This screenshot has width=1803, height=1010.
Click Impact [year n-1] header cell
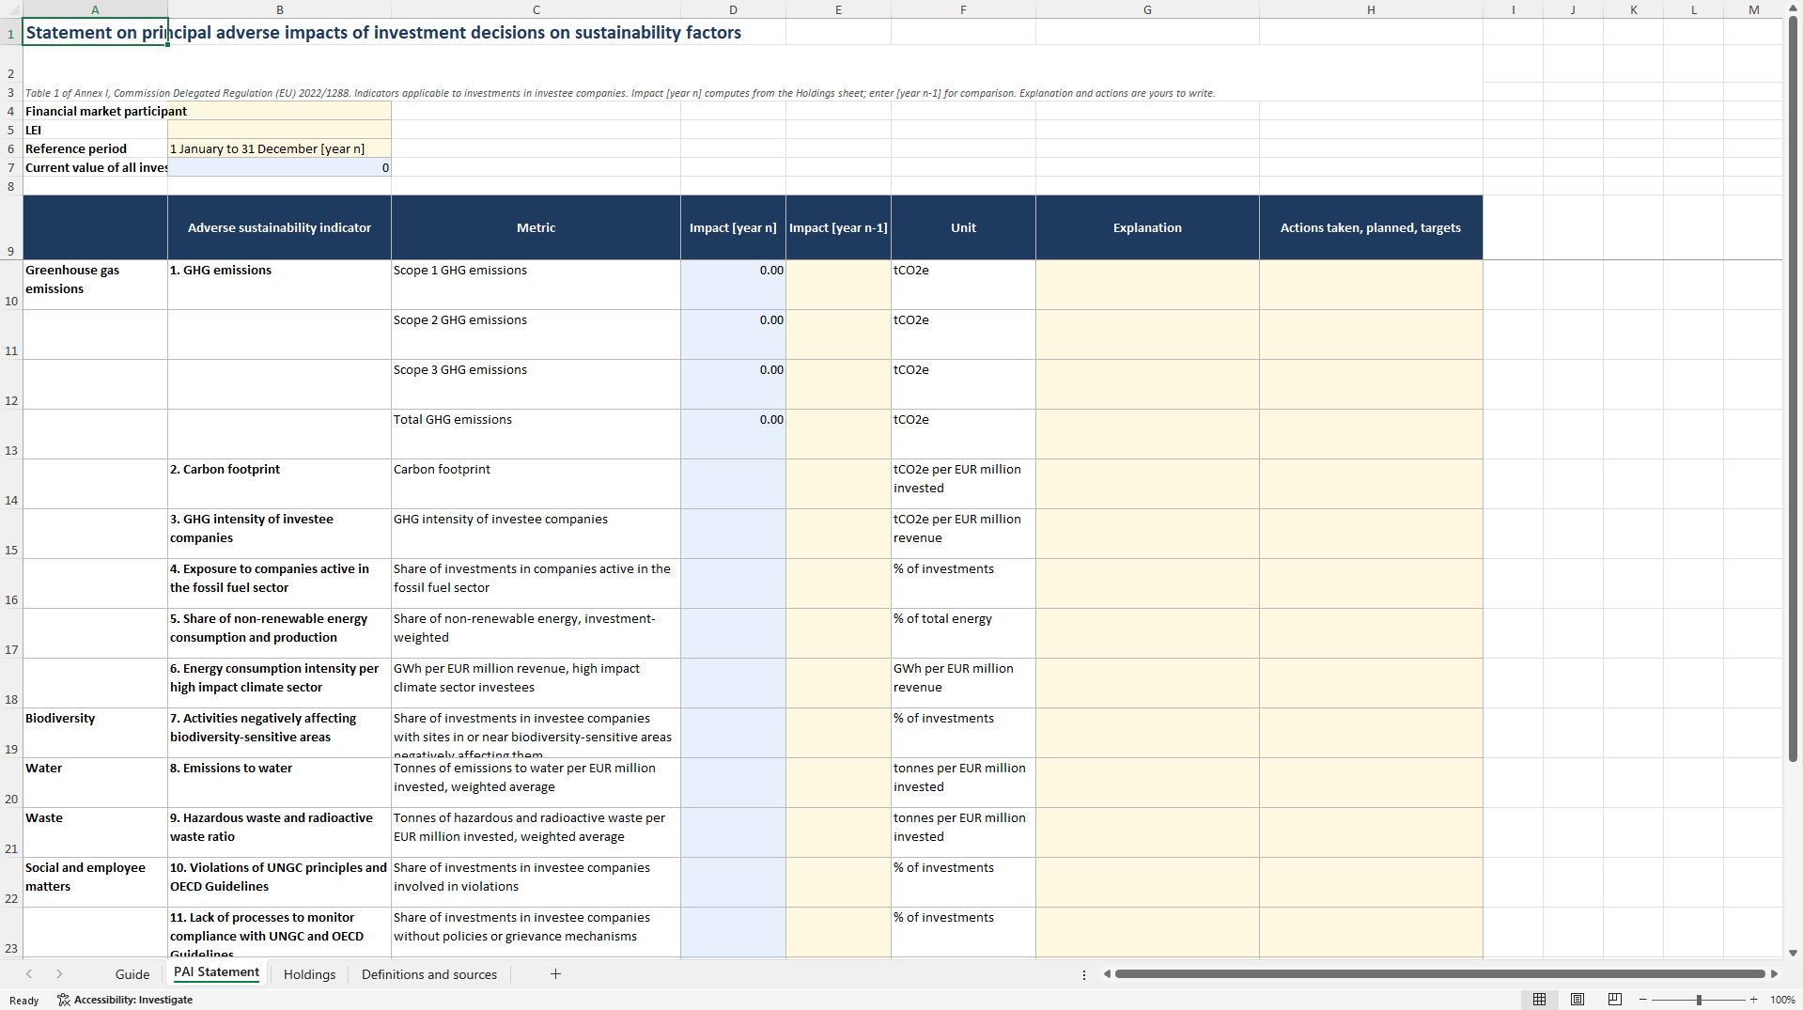(x=838, y=227)
